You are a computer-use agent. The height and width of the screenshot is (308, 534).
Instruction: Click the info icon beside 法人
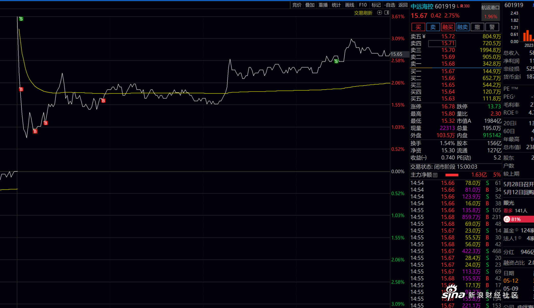[x=520, y=238]
